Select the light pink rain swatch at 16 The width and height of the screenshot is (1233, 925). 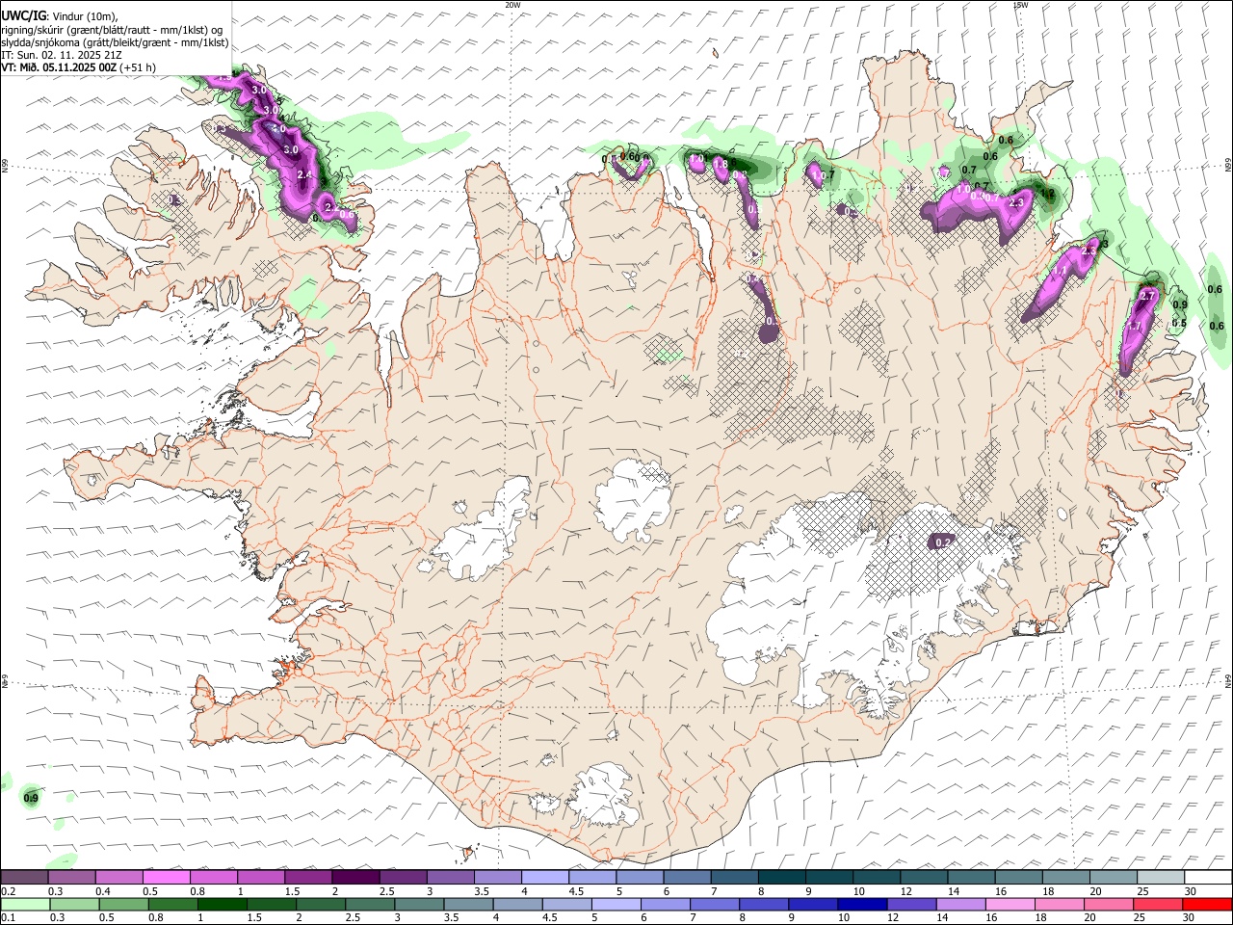point(1011,904)
